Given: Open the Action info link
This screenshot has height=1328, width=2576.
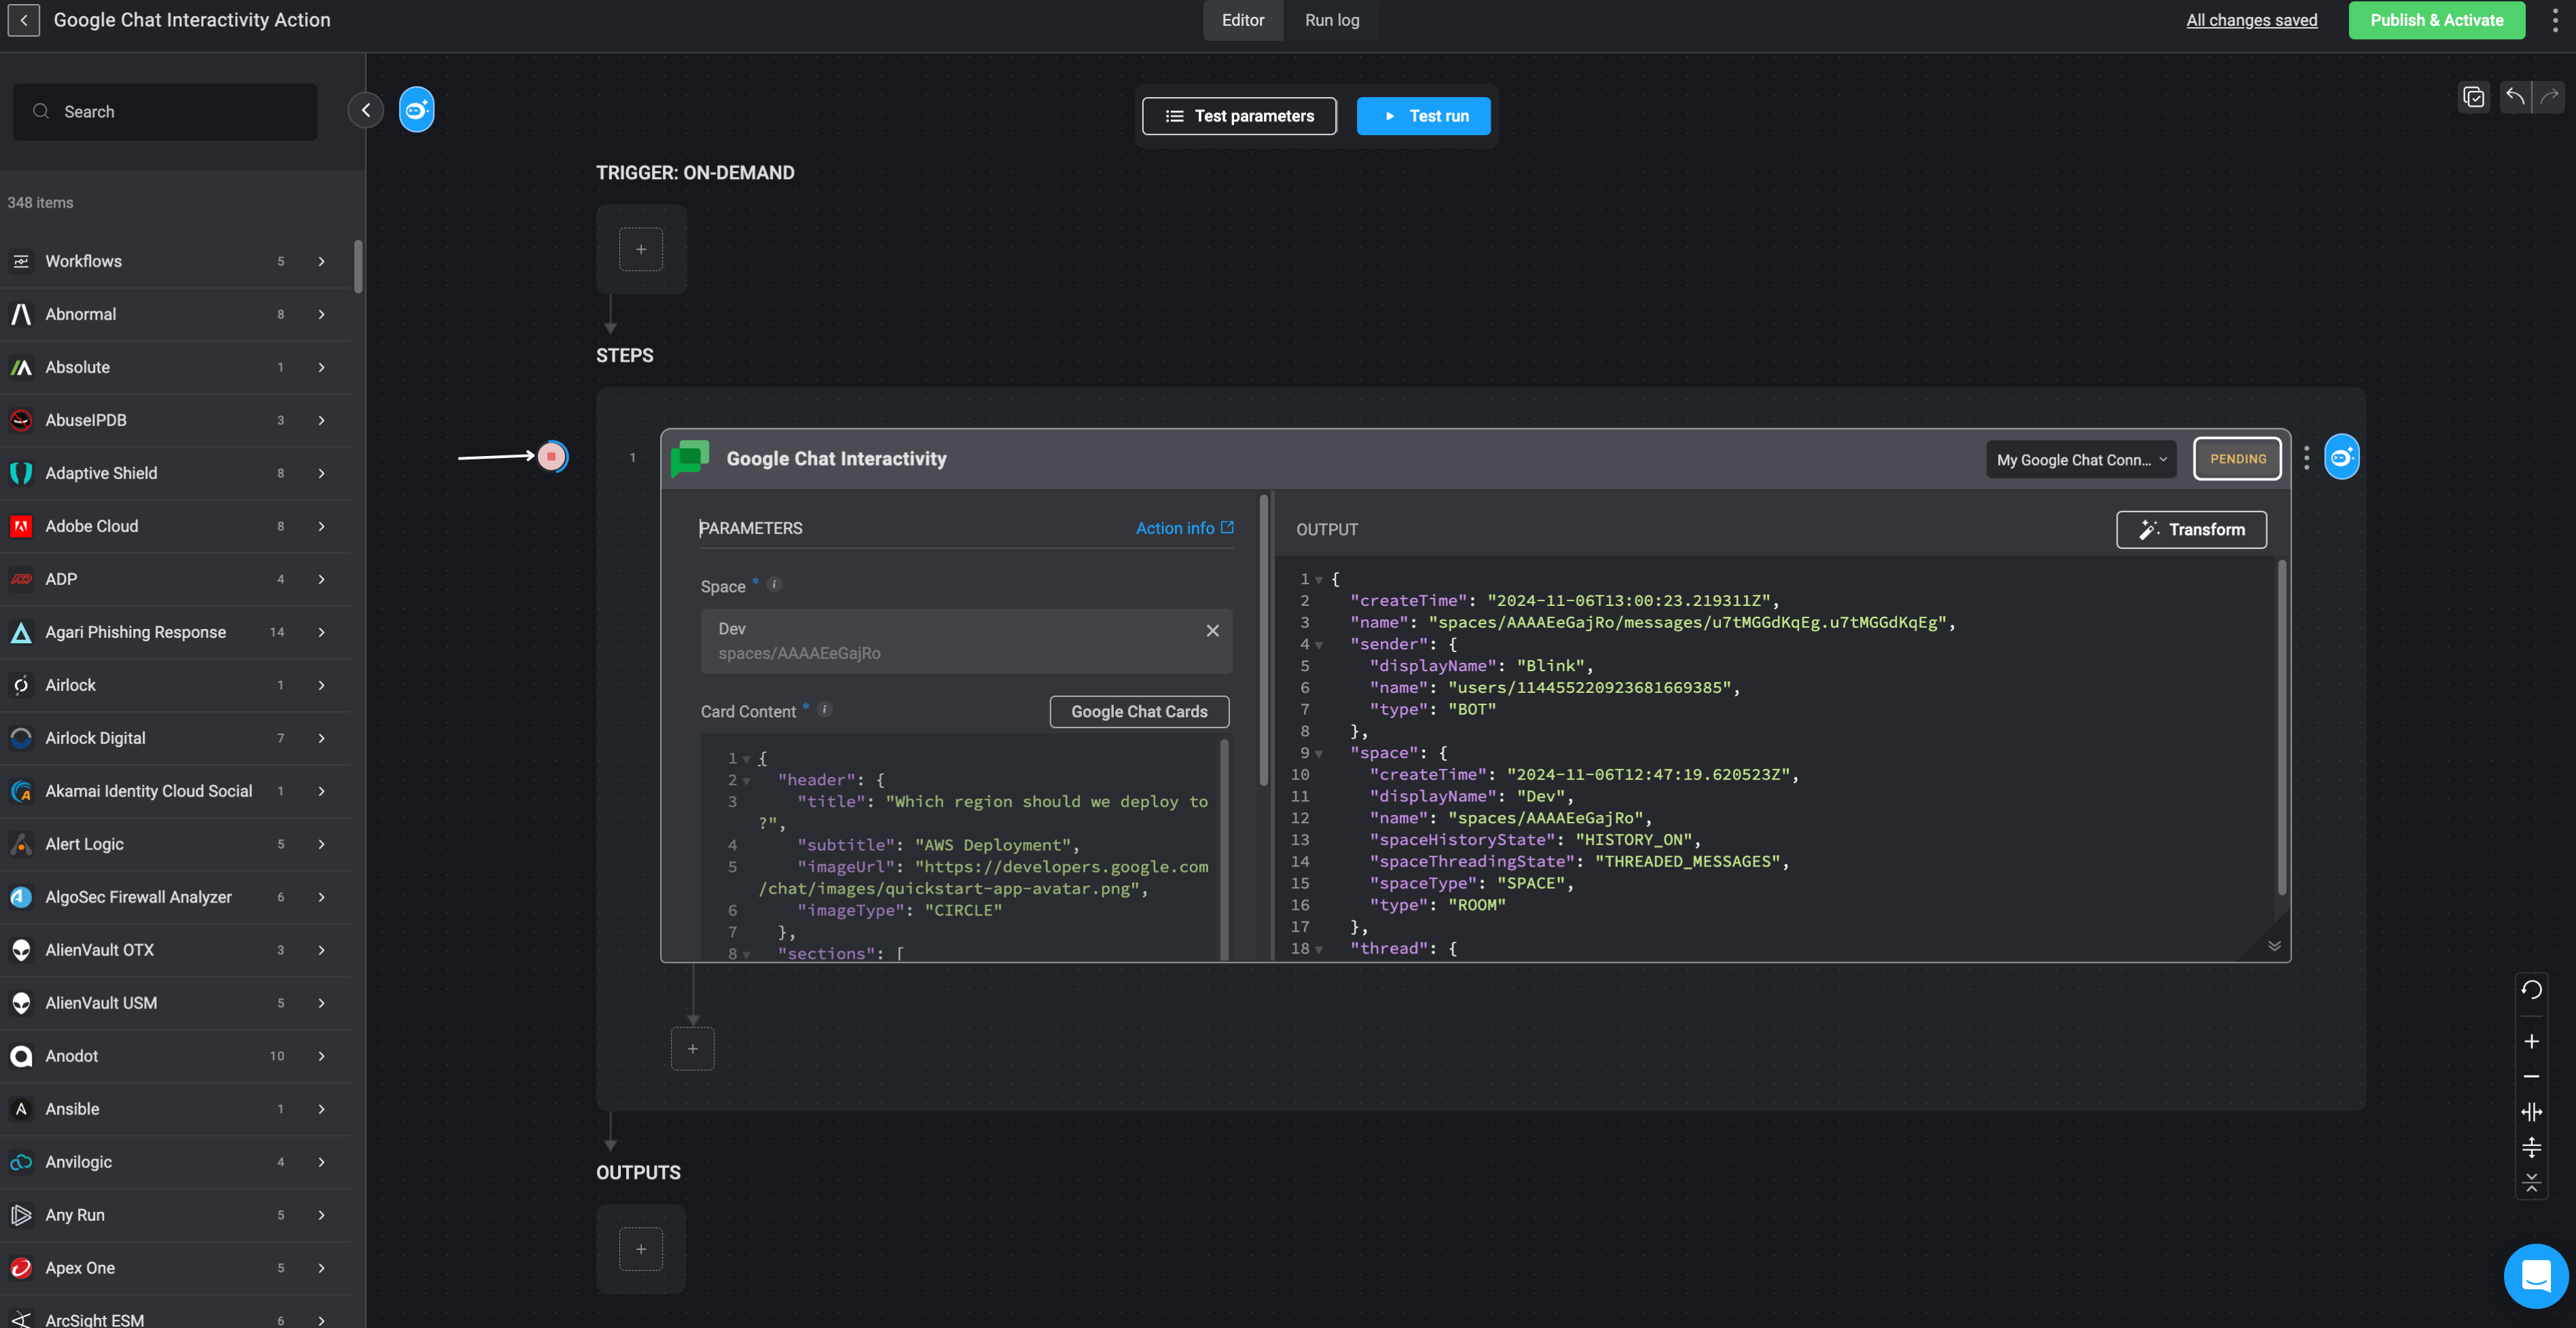Looking at the screenshot, I should coord(1185,527).
